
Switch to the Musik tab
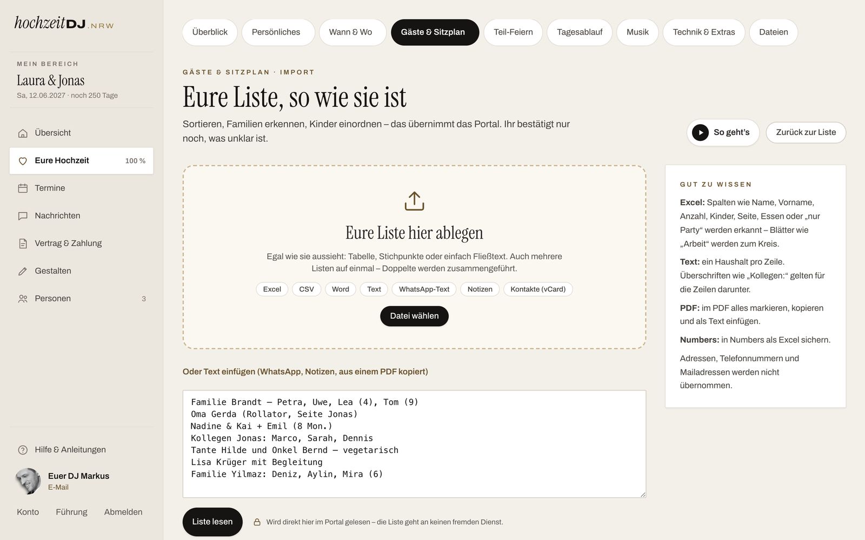637,32
